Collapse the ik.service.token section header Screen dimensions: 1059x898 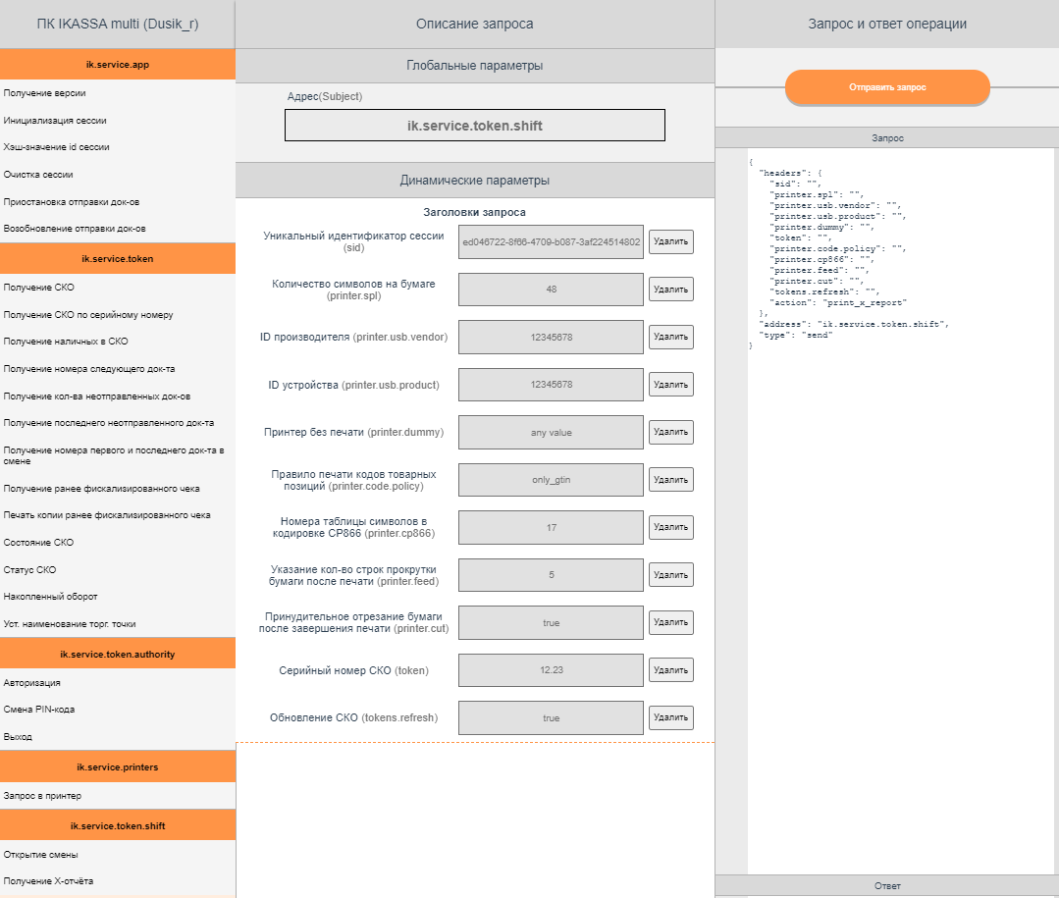(118, 259)
